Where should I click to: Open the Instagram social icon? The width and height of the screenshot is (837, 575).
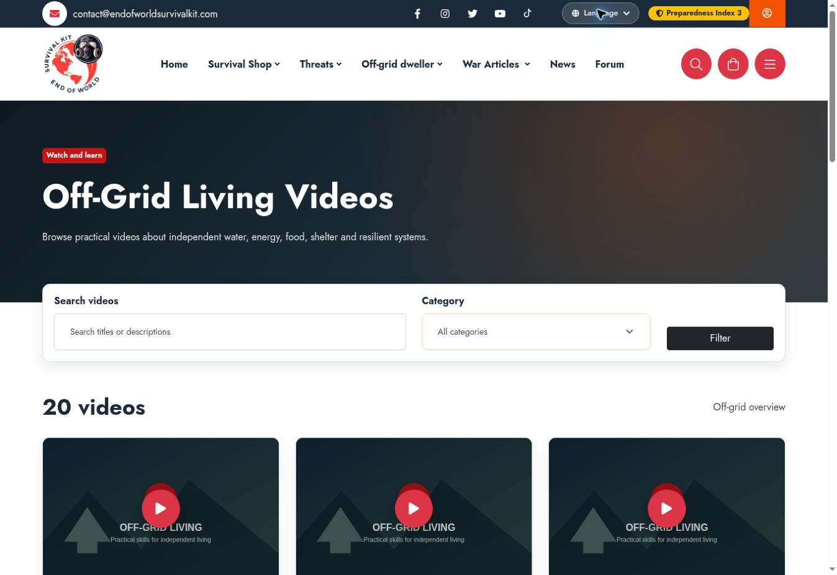(x=445, y=14)
